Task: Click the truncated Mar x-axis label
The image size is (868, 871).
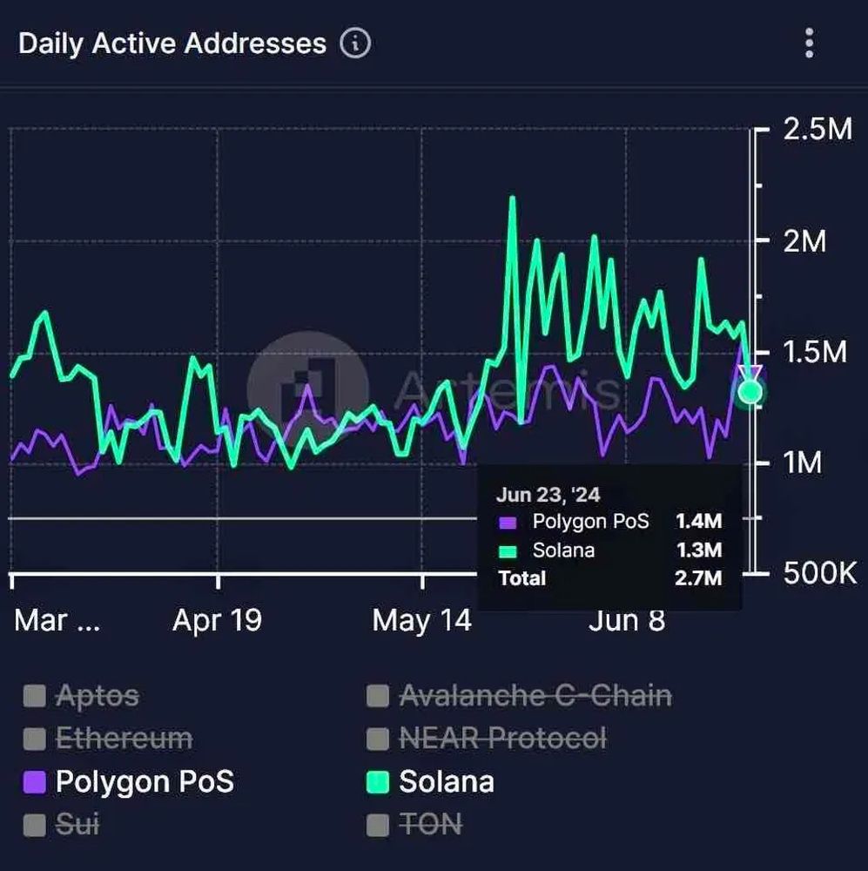Action: point(57,620)
